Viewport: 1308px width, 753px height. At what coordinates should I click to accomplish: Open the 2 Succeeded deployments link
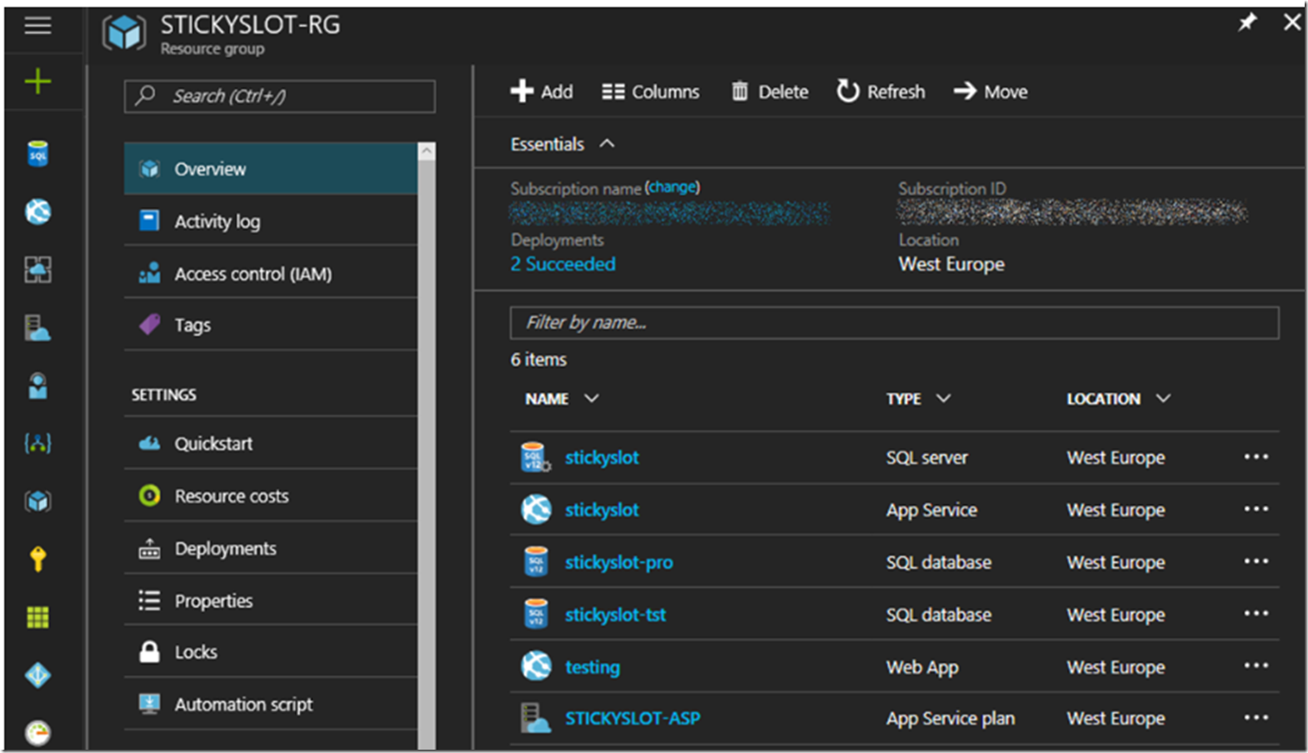point(563,264)
